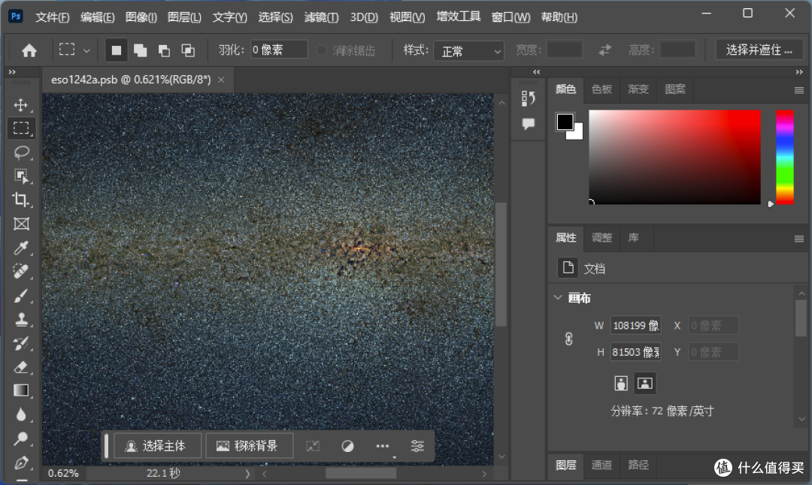812x485 pixels.
Task: Select the Blur tool
Action: tap(21, 414)
